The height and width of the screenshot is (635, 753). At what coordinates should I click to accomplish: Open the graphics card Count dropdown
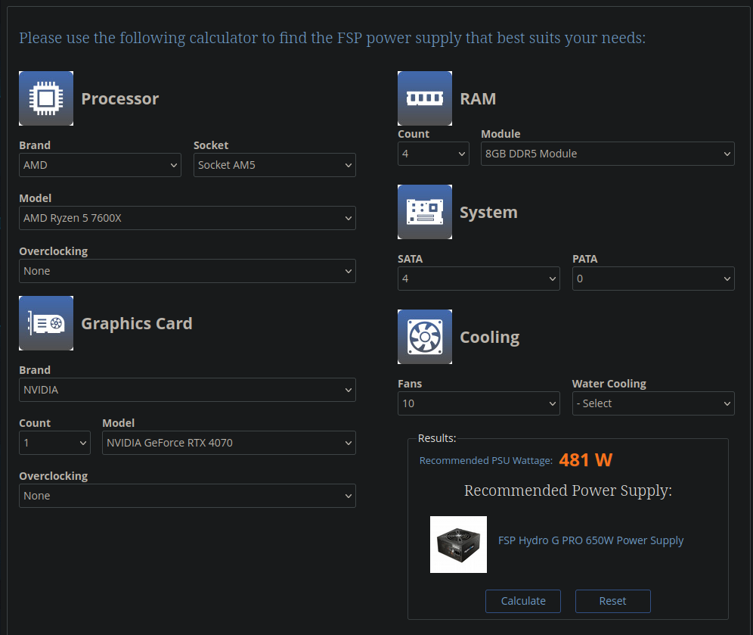pos(54,443)
